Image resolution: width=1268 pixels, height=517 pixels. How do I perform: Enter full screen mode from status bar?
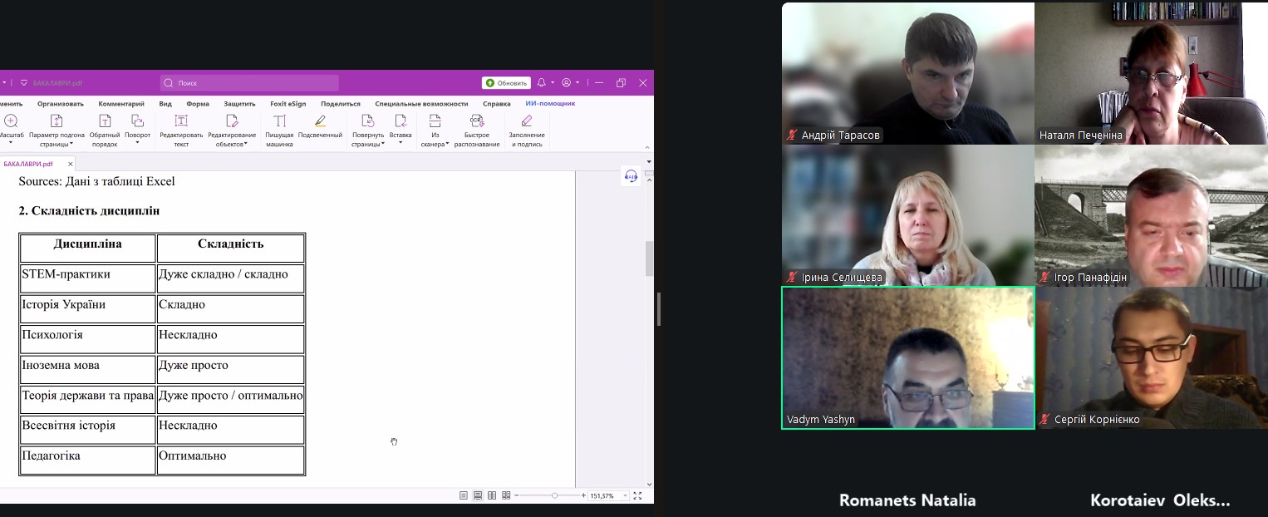637,495
